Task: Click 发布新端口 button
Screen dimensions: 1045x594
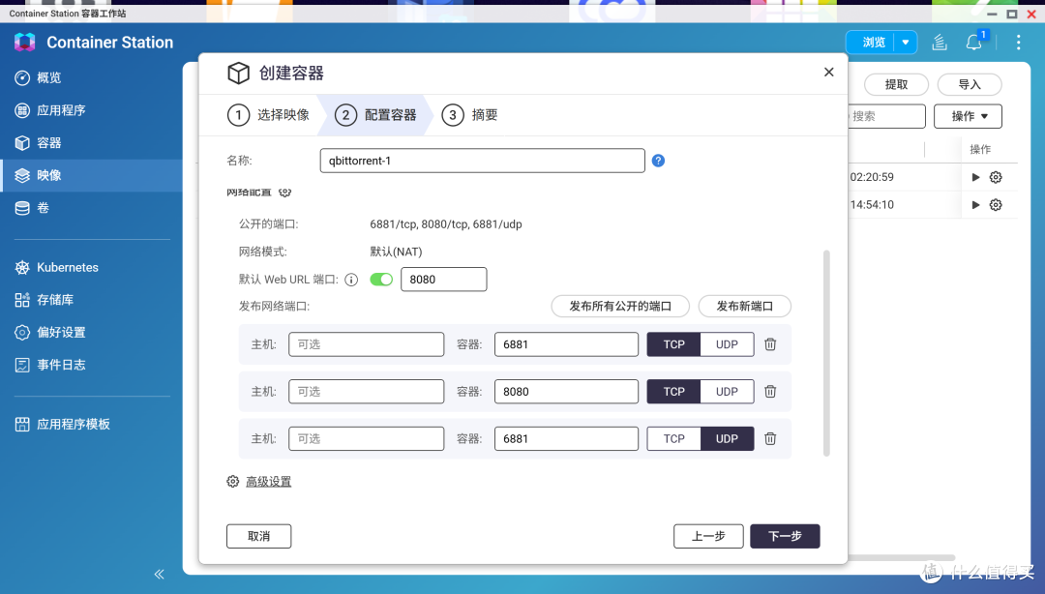Action: [744, 306]
